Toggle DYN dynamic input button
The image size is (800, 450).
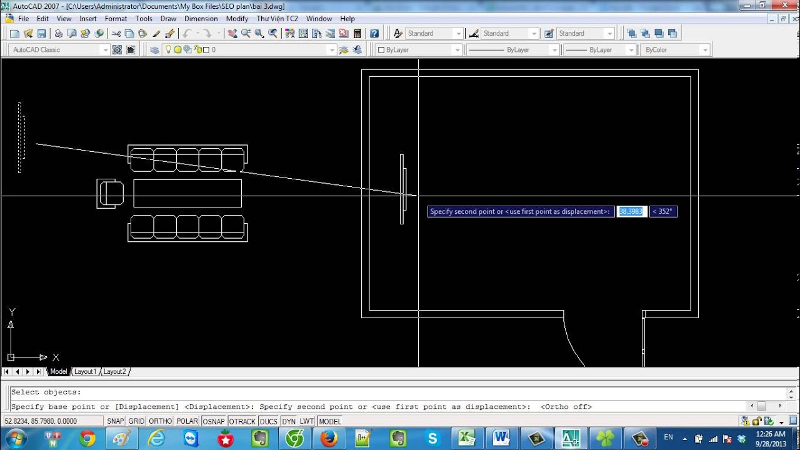tap(289, 421)
